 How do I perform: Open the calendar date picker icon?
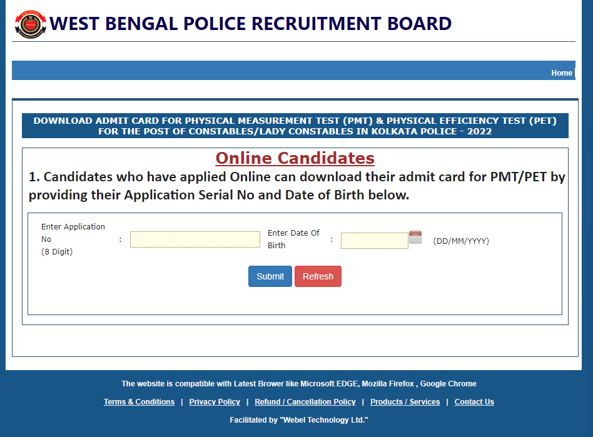[x=415, y=237]
